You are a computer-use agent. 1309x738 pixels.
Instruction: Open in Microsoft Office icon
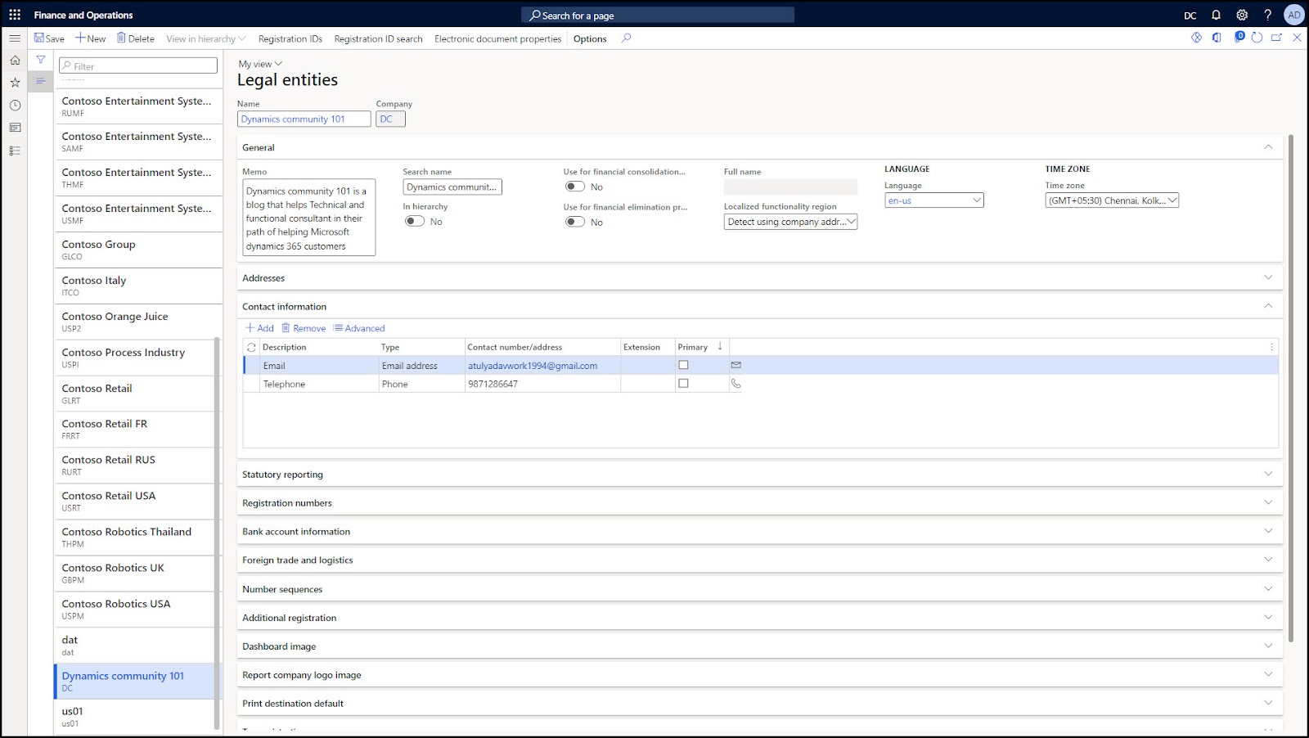(1217, 38)
